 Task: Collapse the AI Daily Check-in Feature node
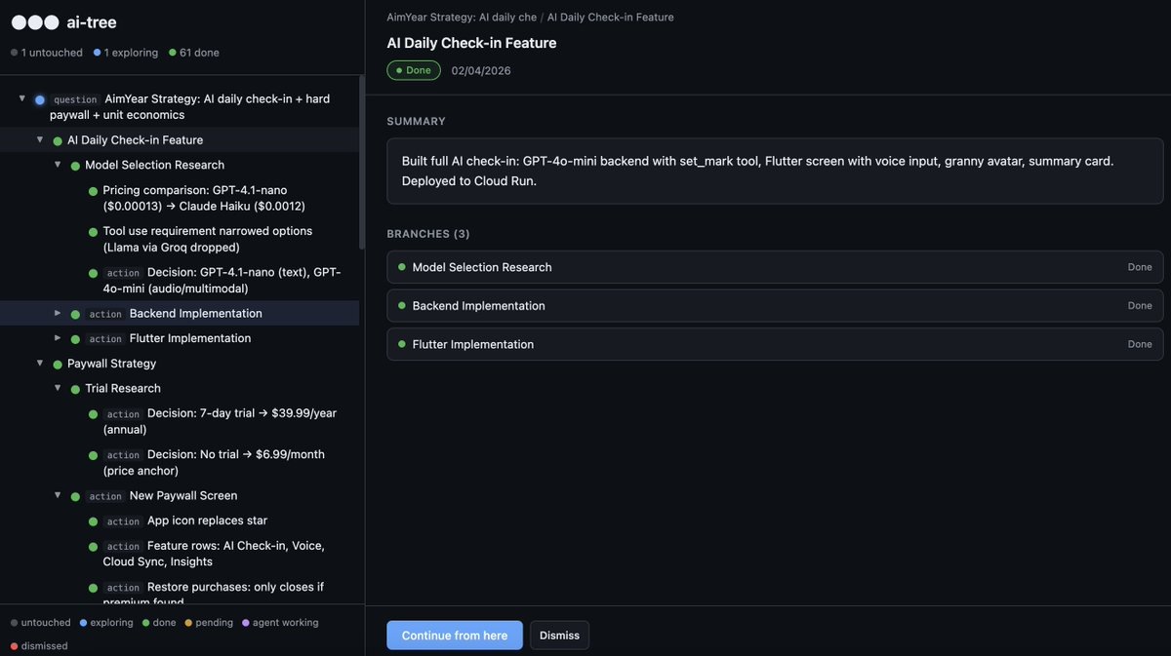pyautogui.click(x=40, y=139)
